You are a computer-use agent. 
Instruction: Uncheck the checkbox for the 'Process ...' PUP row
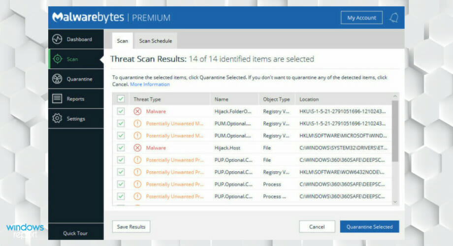pyautogui.click(x=121, y=196)
